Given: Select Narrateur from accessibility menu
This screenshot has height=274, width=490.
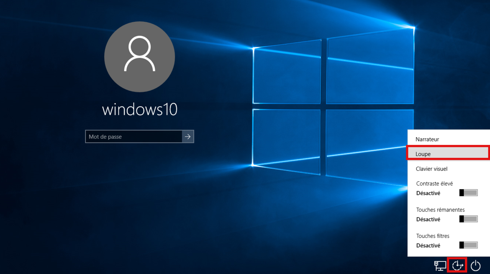Looking at the screenshot, I should [427, 139].
